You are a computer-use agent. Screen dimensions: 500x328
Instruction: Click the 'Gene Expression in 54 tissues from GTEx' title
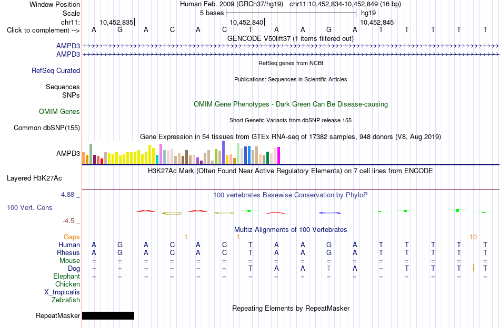(291, 136)
